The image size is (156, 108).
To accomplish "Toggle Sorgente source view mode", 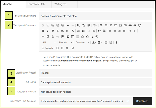I will (48, 48).
